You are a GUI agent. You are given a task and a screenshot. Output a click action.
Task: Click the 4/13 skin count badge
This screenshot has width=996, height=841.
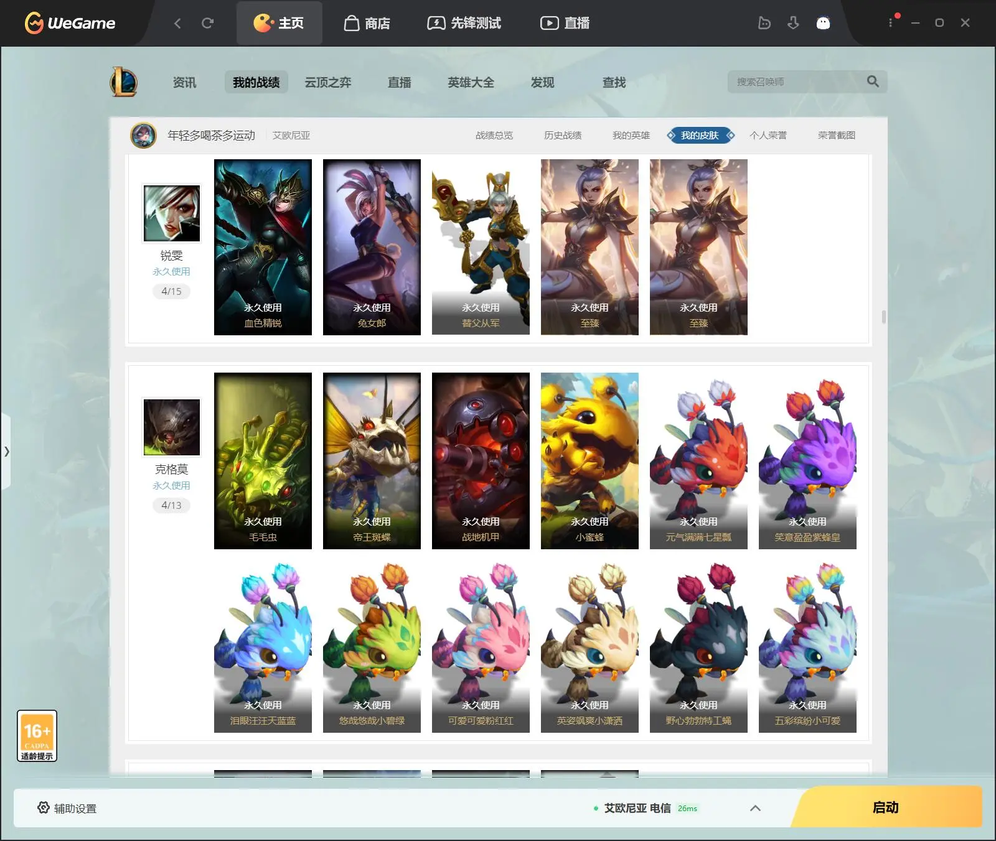point(171,505)
